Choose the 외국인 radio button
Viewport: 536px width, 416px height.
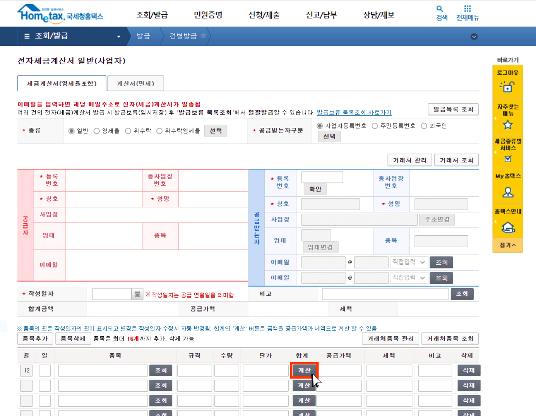tap(424, 126)
